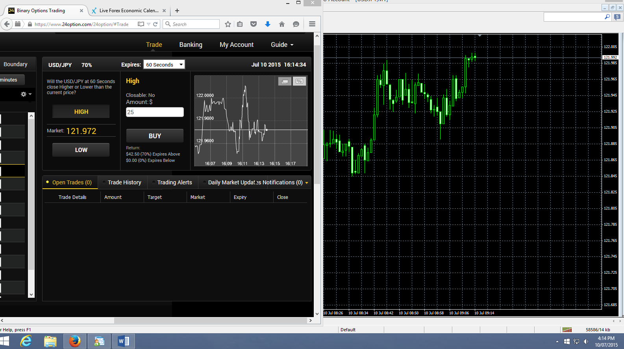Select the Trade menu item

pyautogui.click(x=154, y=45)
